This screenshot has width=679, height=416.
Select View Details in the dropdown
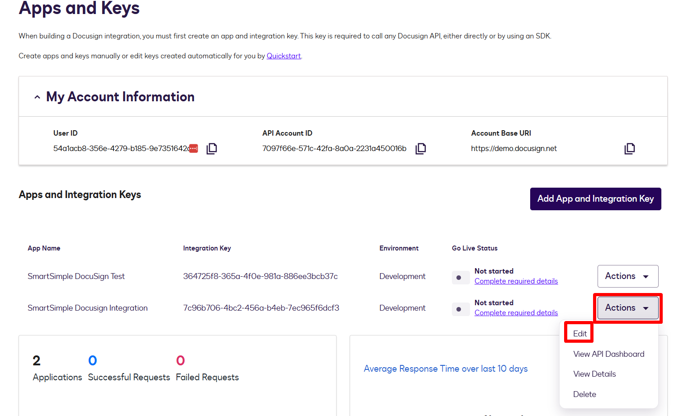pyautogui.click(x=594, y=374)
